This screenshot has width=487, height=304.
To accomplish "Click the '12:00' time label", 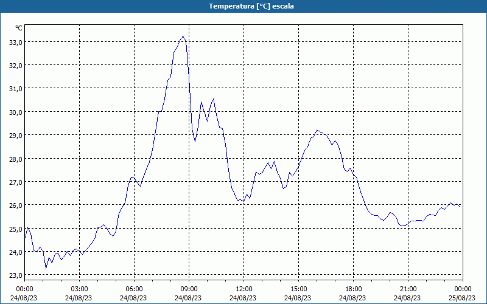I will click(244, 289).
